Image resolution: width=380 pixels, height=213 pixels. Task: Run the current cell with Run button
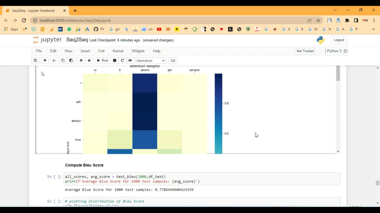pyautogui.click(x=103, y=61)
